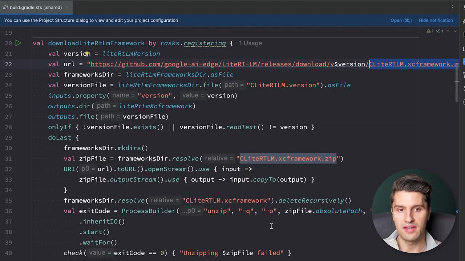Screen dimensions: 465x261
Task: Click inputs.property on line 25
Action: 77,96
